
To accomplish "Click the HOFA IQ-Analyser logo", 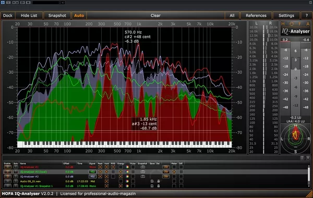I will [x=295, y=28].
